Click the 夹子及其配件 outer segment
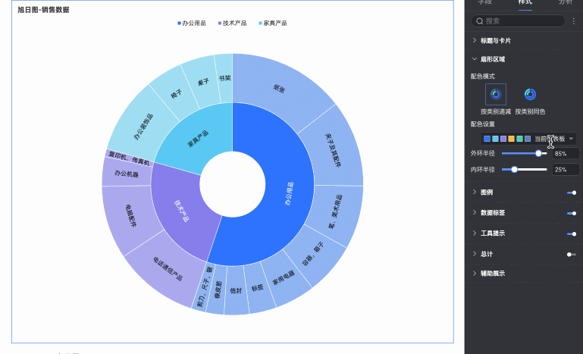The width and height of the screenshot is (583, 354). [333, 149]
